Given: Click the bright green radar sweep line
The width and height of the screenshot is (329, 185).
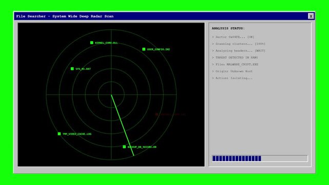Looking at the screenshot, I should 123,125.
